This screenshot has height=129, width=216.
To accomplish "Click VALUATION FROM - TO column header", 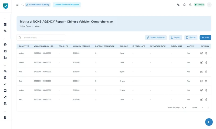I will tap(43, 46).
